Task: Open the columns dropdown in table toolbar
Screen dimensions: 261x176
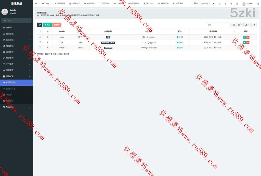Action: (x=240, y=25)
